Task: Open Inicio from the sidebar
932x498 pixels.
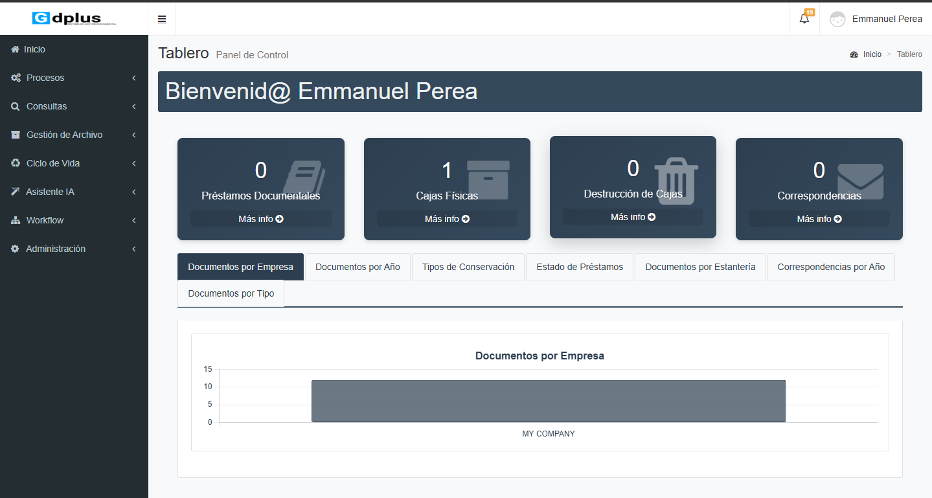Action: click(x=34, y=49)
